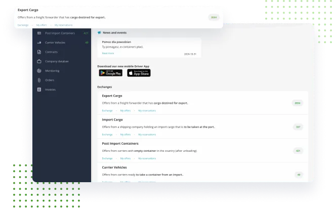
Task: Click the Monitoring icon in sidebar
Action: [x=39, y=71]
